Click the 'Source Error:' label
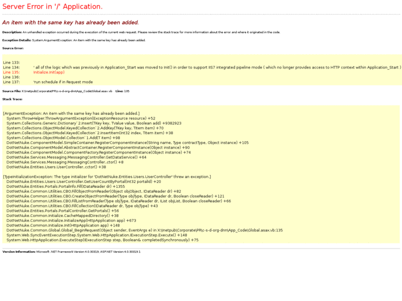402x301 pixels. [x=13, y=48]
